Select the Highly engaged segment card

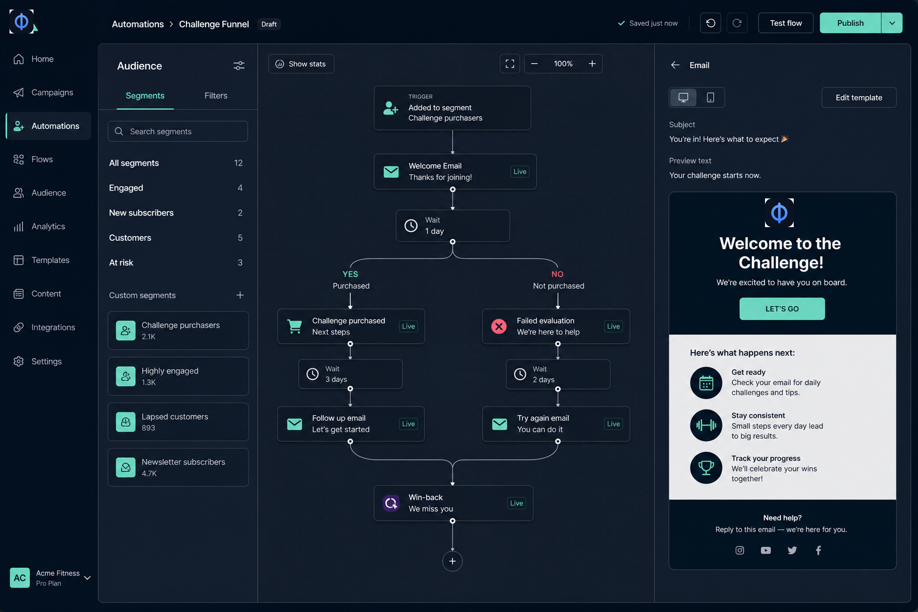(x=178, y=376)
